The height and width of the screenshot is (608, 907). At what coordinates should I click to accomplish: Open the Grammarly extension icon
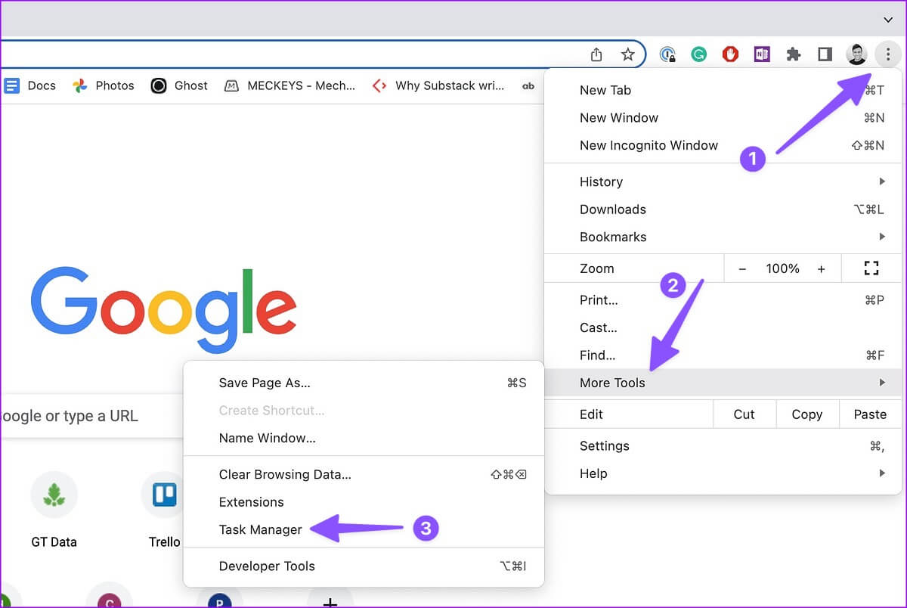[x=699, y=54]
